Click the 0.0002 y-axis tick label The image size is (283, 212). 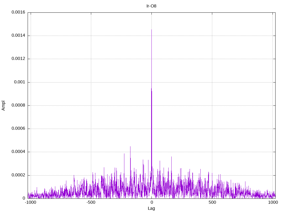[18, 175]
